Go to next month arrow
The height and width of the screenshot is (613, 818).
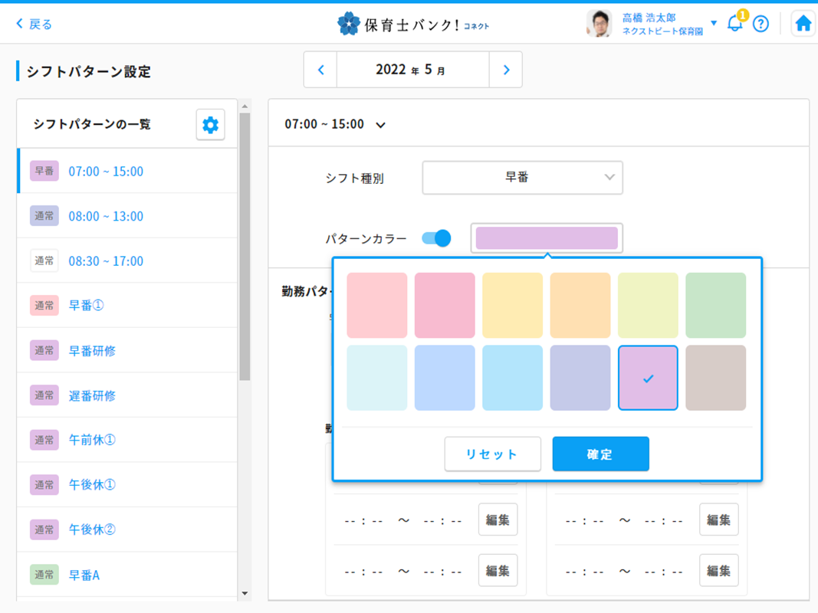506,70
